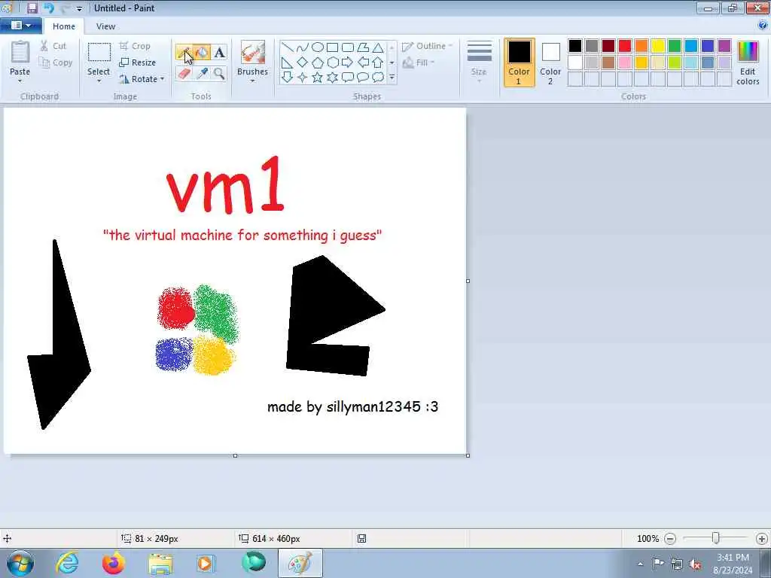Screen dimensions: 771x578
Task: Choose the Left arrow shape
Action: [363, 62]
